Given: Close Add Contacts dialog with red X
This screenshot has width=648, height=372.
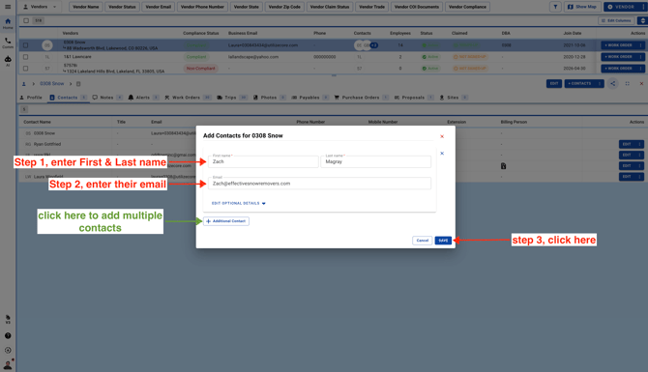Looking at the screenshot, I should [x=442, y=136].
